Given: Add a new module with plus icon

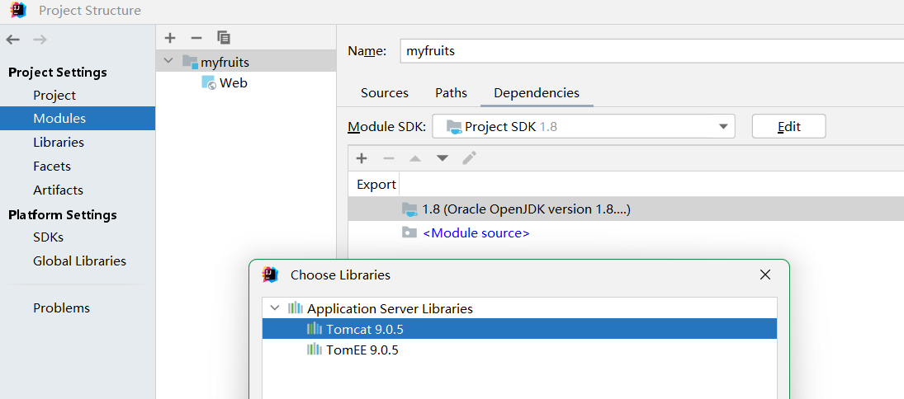Looking at the screenshot, I should (x=169, y=38).
